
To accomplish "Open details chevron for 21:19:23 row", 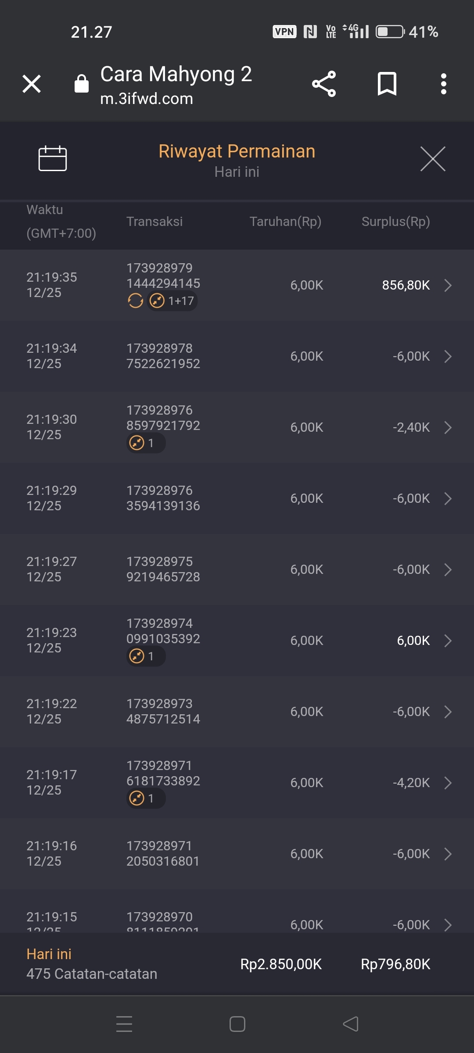I will pyautogui.click(x=448, y=641).
